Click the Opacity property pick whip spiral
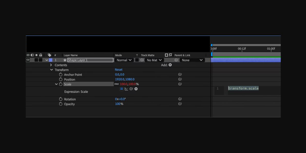Image resolution: width=306 pixels, height=153 pixels. [x=180, y=104]
